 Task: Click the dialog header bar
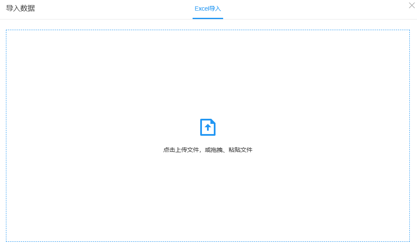point(106,8)
